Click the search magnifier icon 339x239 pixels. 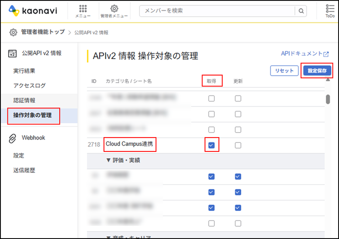coord(301,11)
